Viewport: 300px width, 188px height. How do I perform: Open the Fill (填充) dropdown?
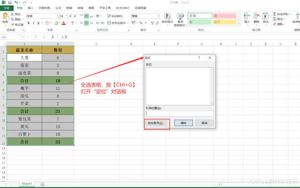(x=279, y=19)
